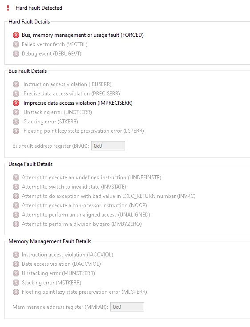Click the MMFAR mem manage address field

tap(127, 307)
